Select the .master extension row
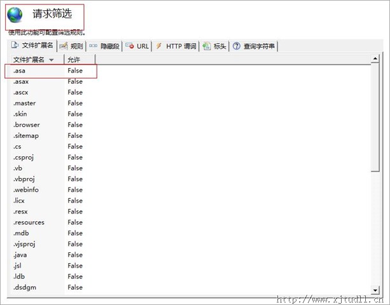The height and width of the screenshot is (305, 390). 24,103
